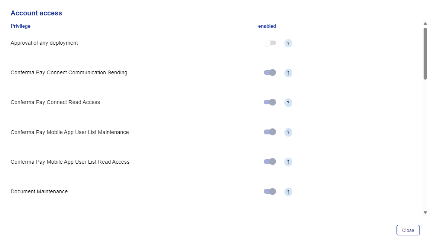This screenshot has height=241, width=427.
Task: Switch off Document Maintenance privilege
Action: pos(270,191)
